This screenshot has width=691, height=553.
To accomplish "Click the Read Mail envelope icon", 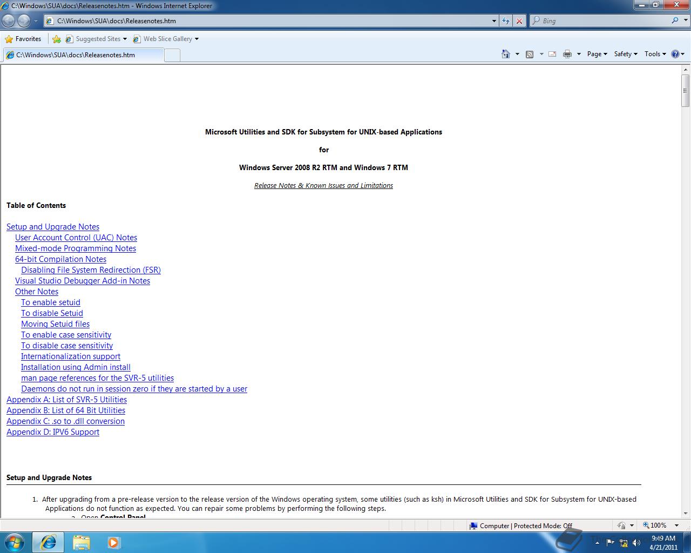I will pos(552,54).
